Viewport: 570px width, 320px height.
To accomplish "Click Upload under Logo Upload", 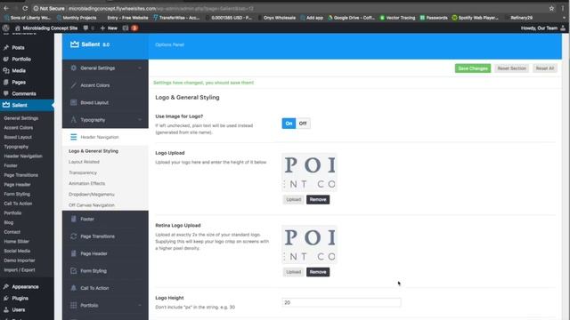I will click(x=293, y=199).
